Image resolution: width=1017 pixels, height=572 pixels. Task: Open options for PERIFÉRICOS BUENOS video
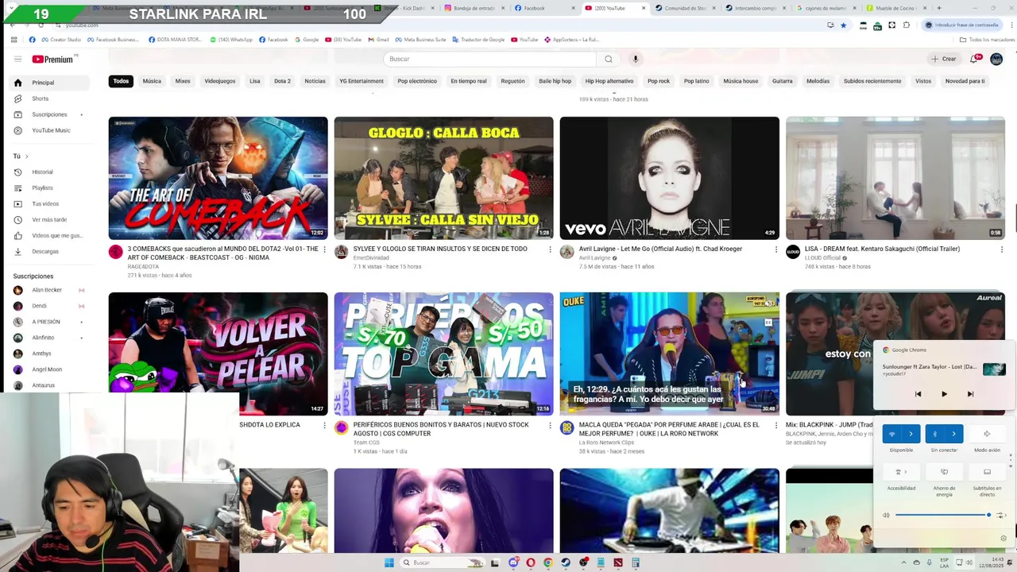550,425
